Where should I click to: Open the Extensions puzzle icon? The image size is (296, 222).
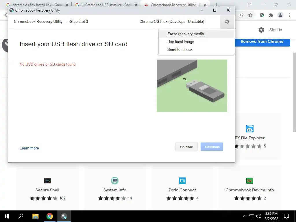(x=271, y=15)
